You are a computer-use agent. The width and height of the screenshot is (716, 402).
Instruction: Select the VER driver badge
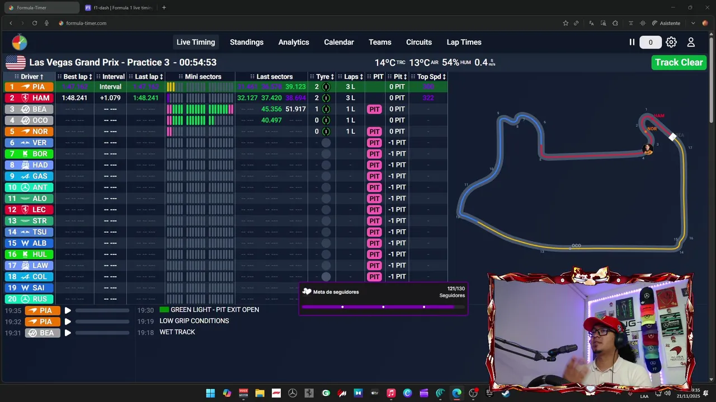click(x=29, y=142)
